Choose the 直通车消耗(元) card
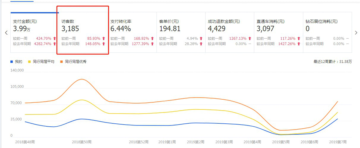Viewport: 360px width, 148px height. (278, 32)
